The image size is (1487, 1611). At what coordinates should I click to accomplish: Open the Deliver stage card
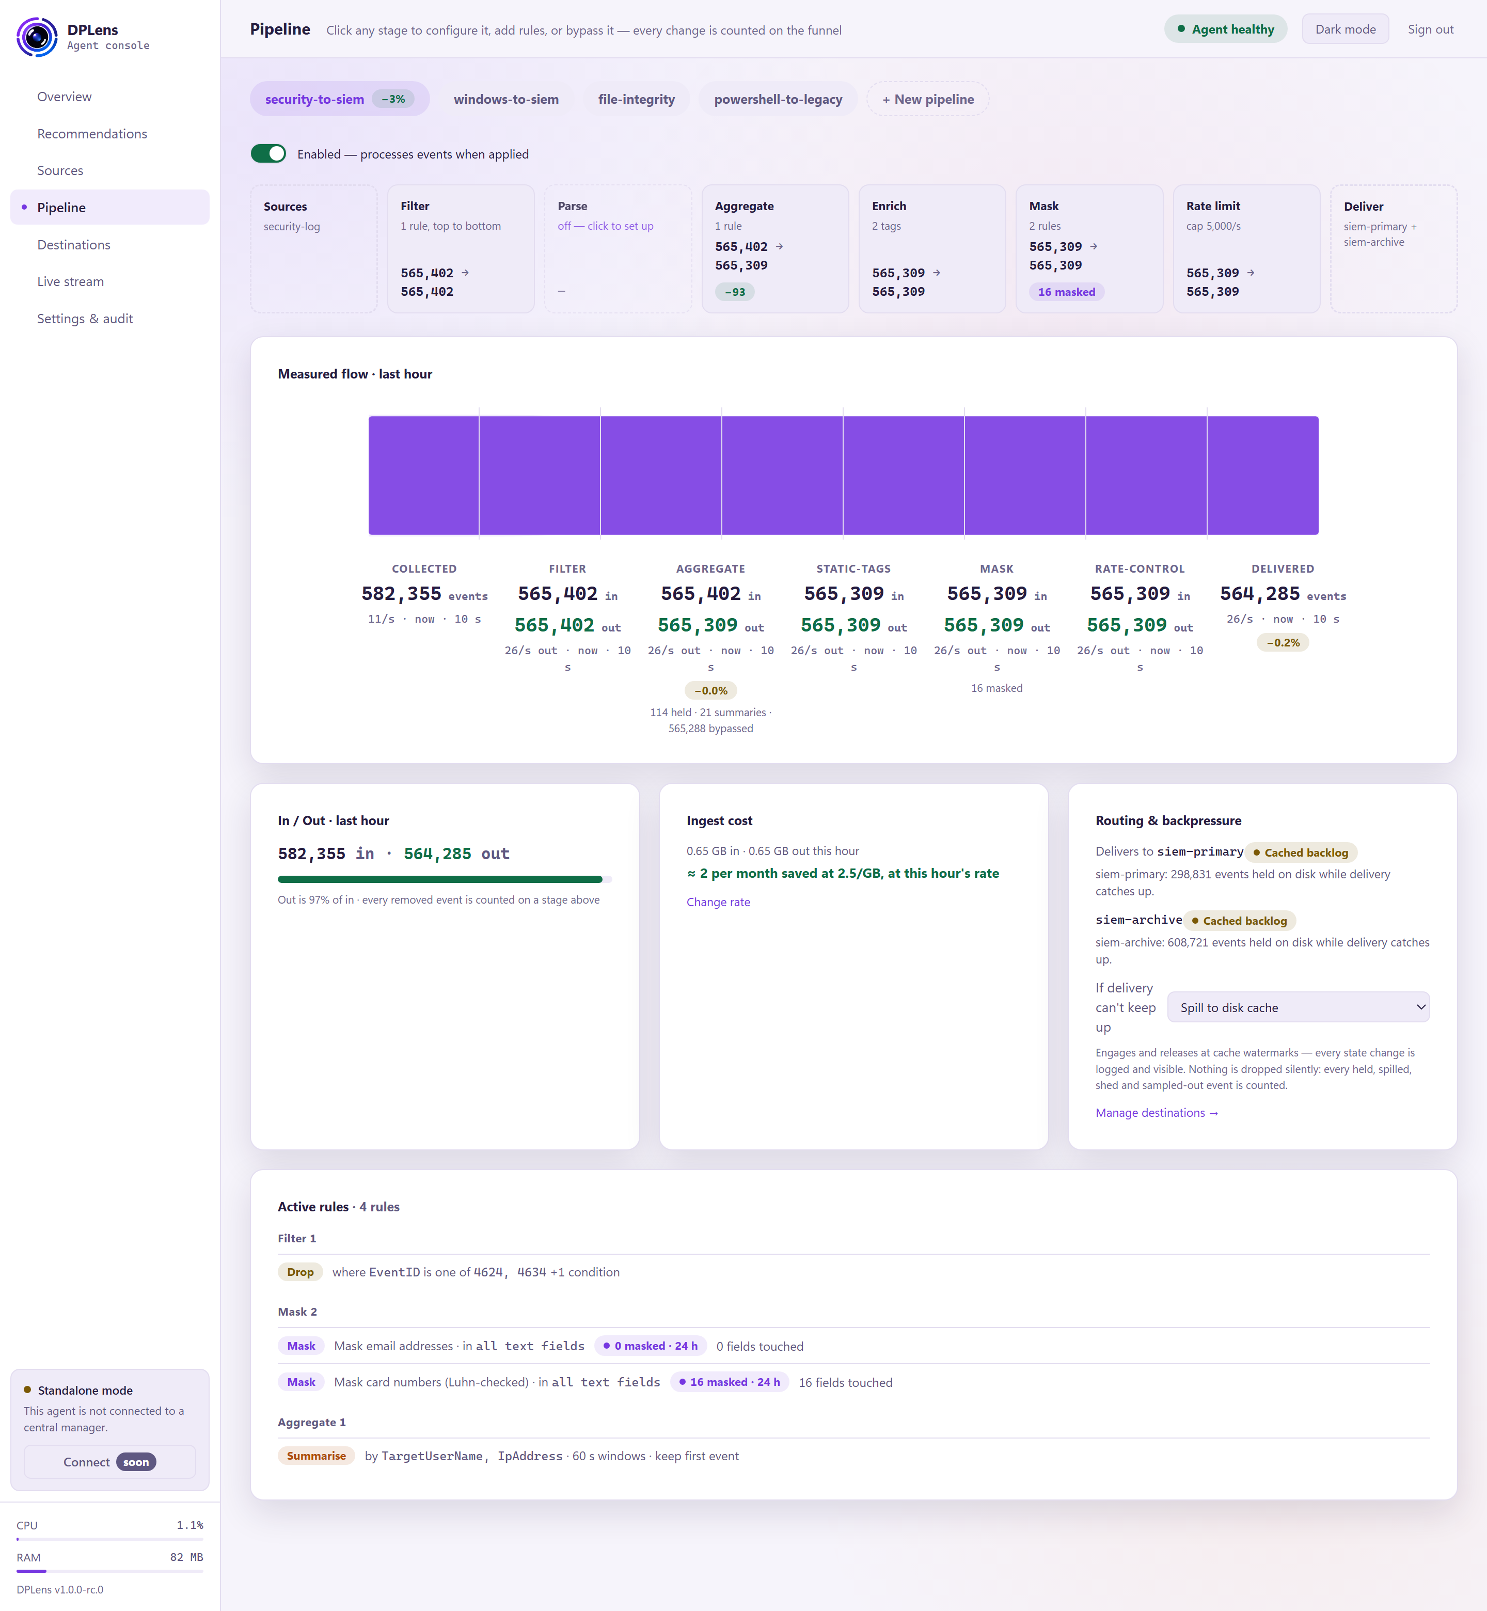(x=1394, y=249)
